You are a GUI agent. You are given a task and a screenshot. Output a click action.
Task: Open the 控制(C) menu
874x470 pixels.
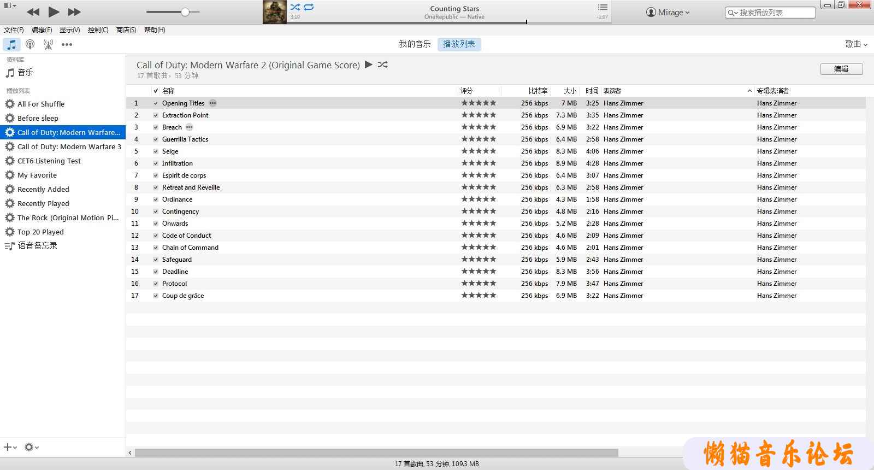pos(98,30)
